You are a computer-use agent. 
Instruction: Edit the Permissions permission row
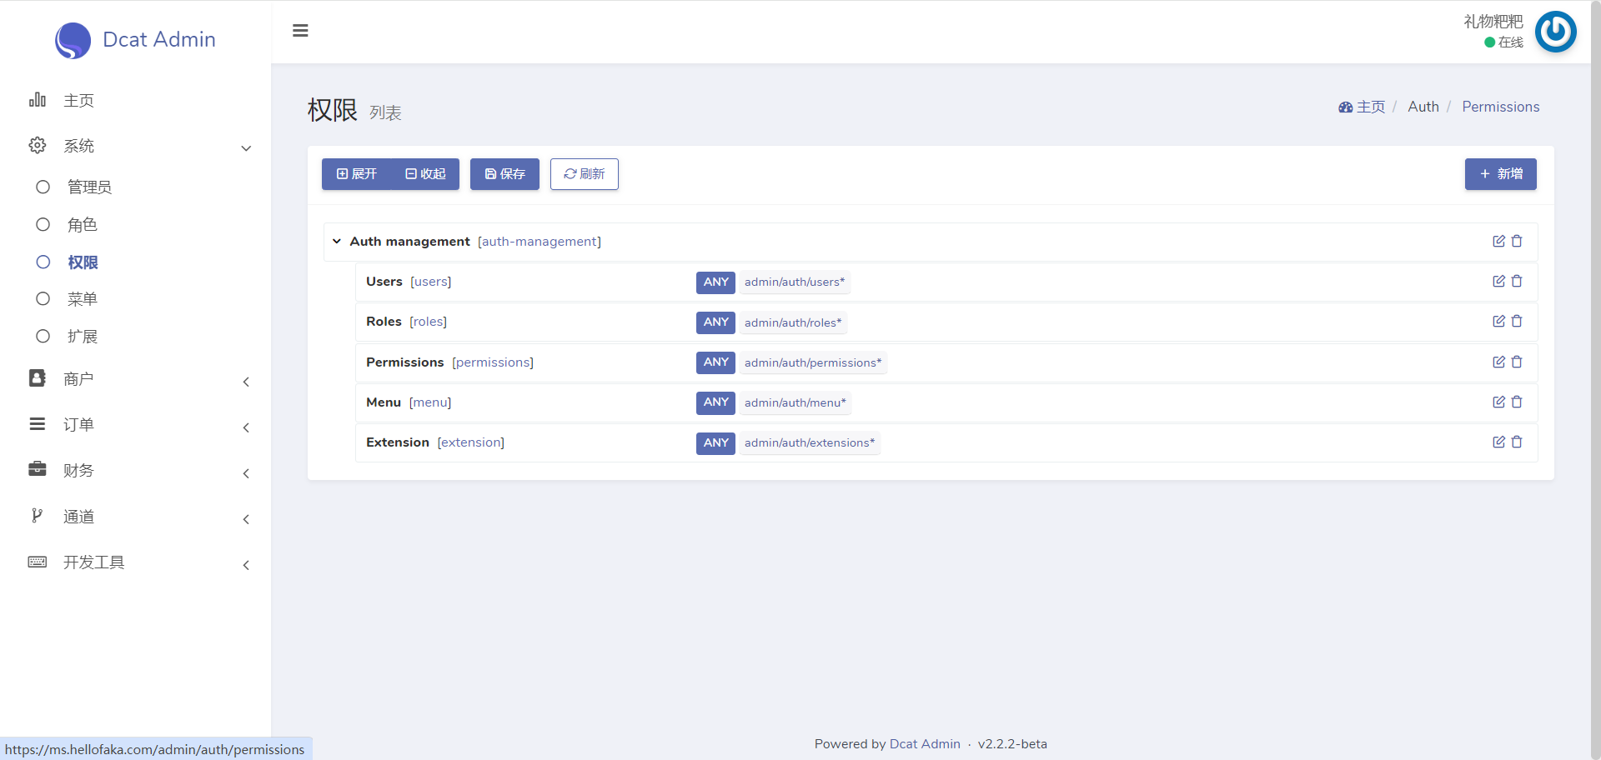point(1498,362)
